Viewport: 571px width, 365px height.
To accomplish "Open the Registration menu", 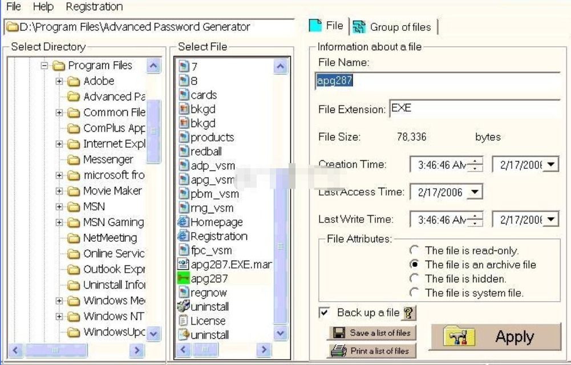I will point(94,6).
